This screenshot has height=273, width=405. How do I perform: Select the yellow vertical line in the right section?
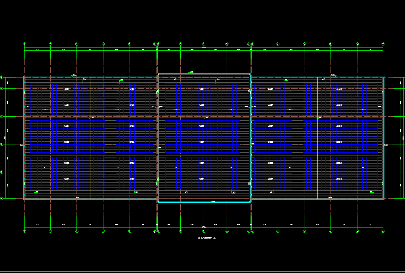[x=318, y=138]
